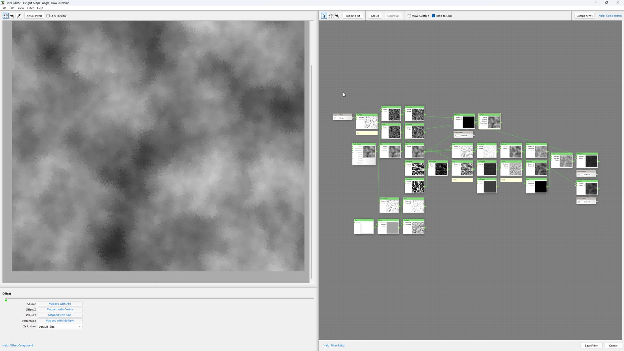Click the Offset X Mapped with Cosine field
The width and height of the screenshot is (624, 351).
[x=60, y=309]
